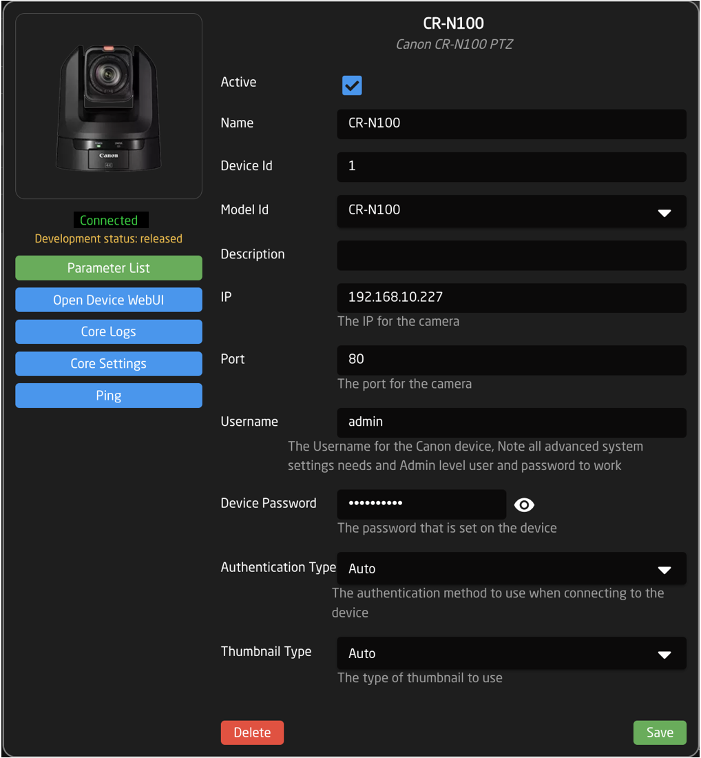Viewport: 701px width, 758px height.
Task: Open the Model Id dropdown
Action: point(512,212)
